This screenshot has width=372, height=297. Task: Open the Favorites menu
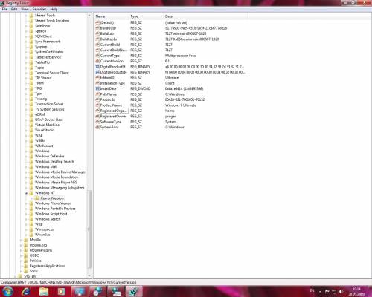coord(39,10)
